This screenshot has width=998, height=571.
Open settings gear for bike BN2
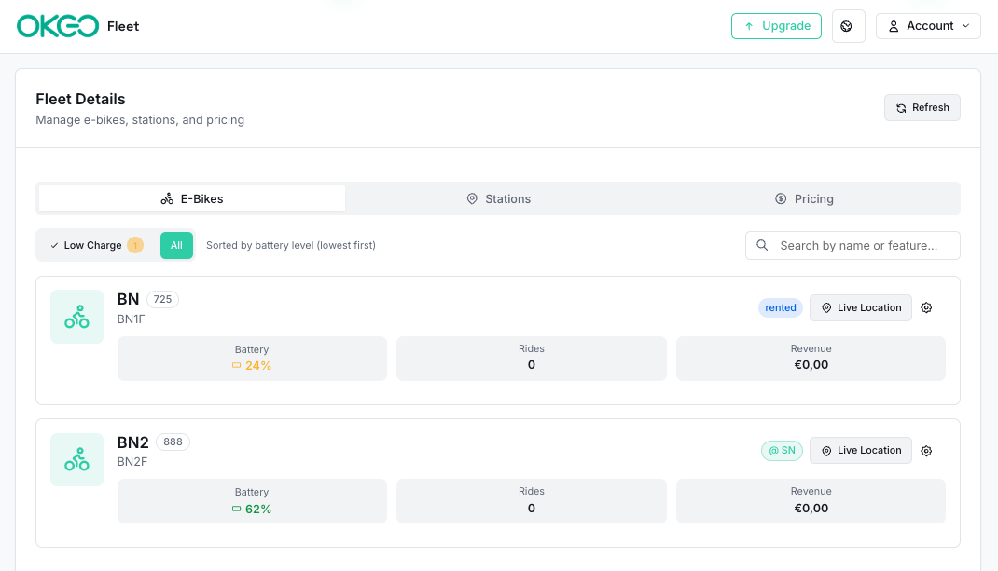[926, 451]
